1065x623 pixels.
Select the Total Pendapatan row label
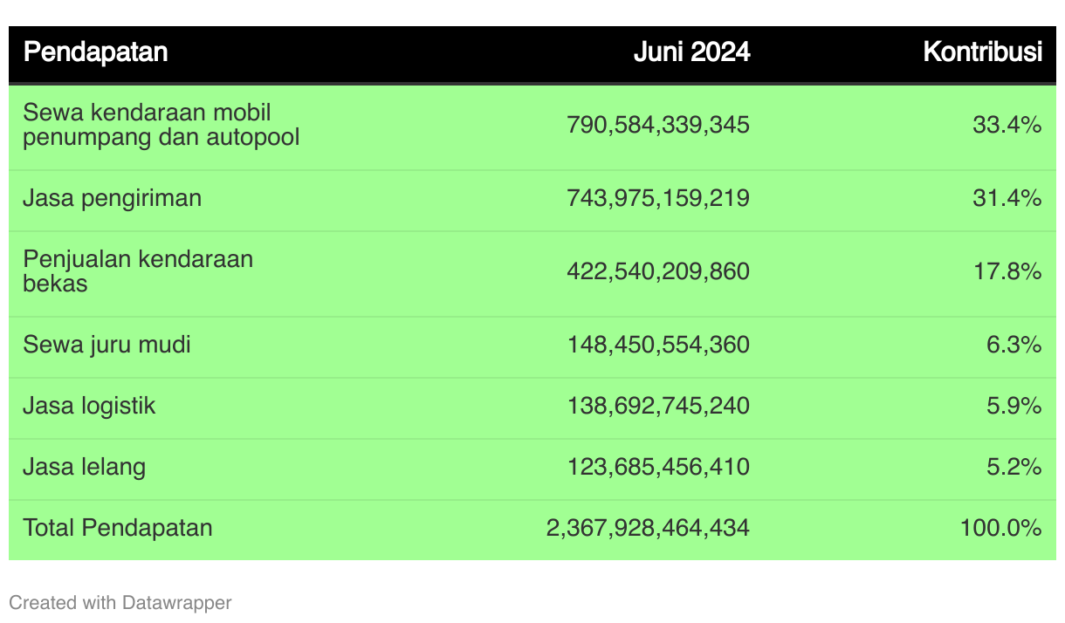click(x=118, y=528)
